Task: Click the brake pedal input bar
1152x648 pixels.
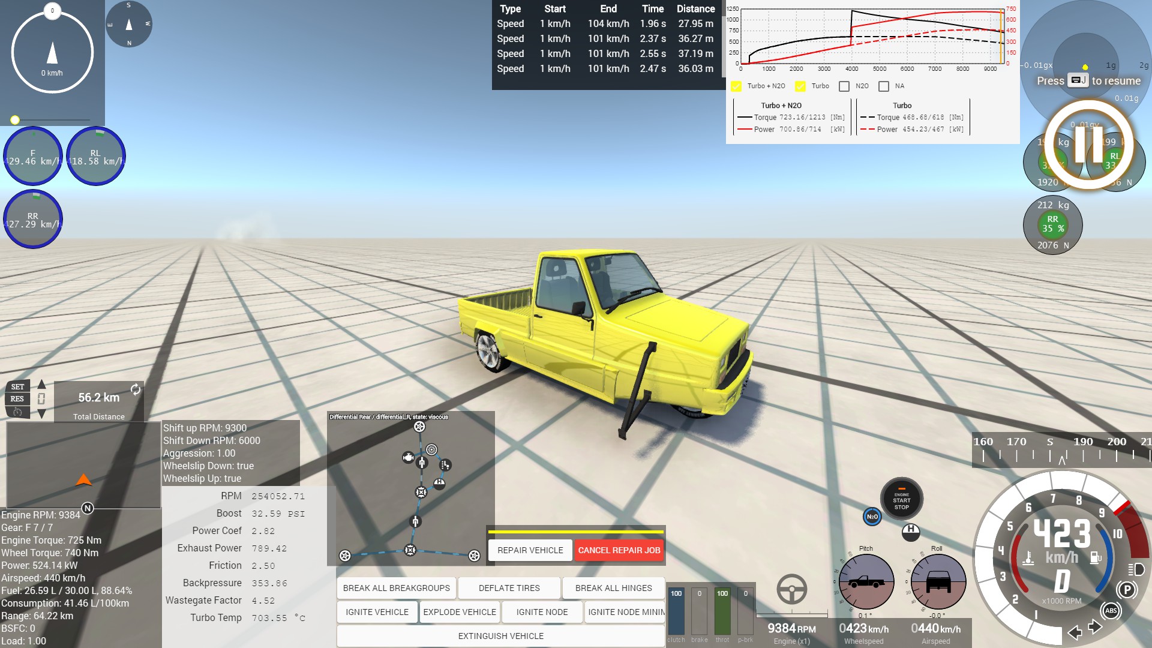Action: pos(700,611)
